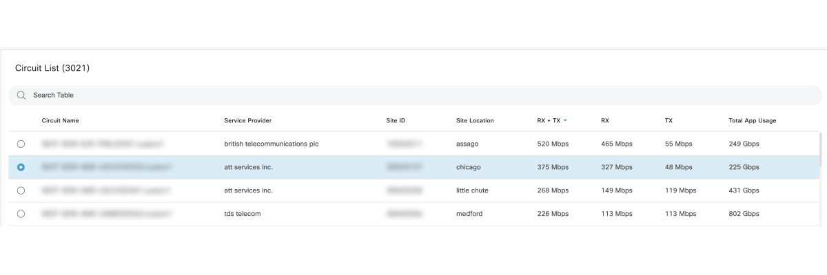Sort by Total App Usage column
The image size is (827, 275).
(x=753, y=121)
